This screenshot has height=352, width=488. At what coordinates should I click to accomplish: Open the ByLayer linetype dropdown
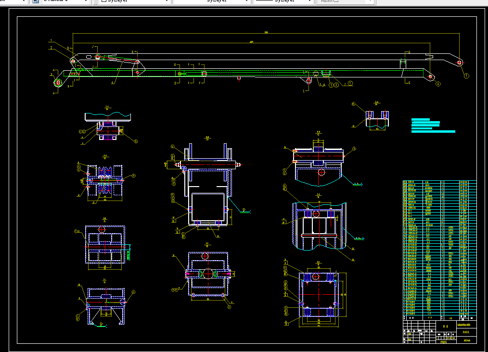click(x=212, y=1)
